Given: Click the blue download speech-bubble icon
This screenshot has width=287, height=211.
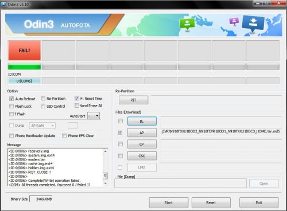Looking at the screenshot, I should pos(253,24).
